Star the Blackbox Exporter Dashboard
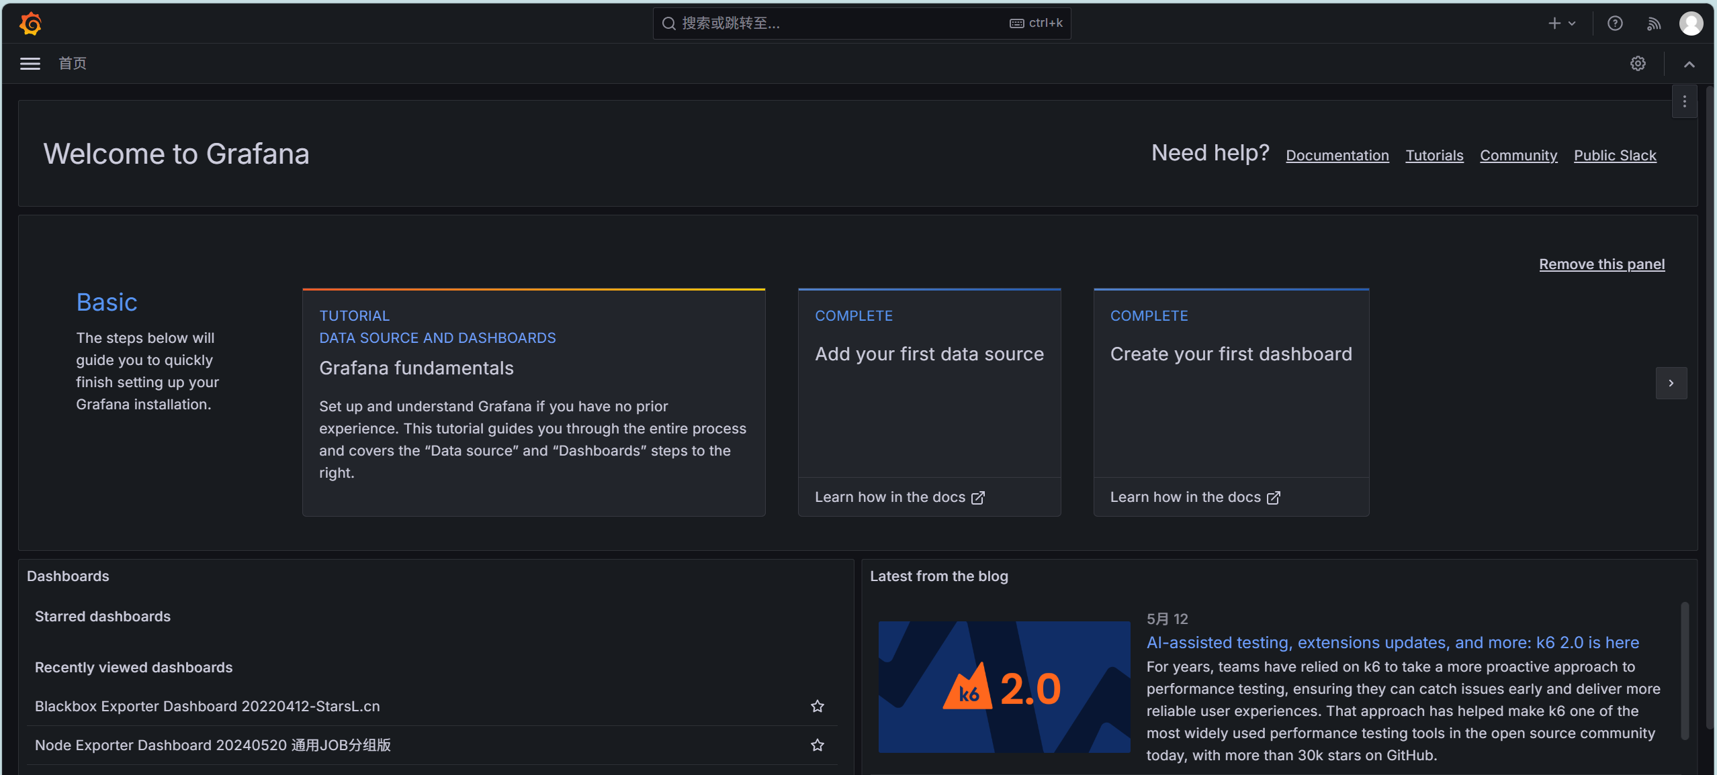The height and width of the screenshot is (775, 1717). coord(817,706)
